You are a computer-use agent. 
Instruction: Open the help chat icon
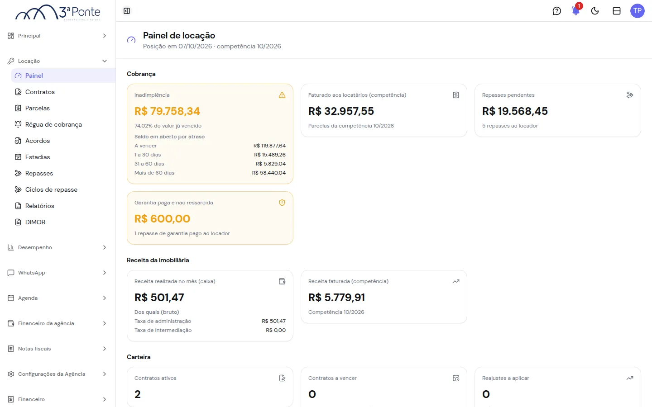(557, 11)
